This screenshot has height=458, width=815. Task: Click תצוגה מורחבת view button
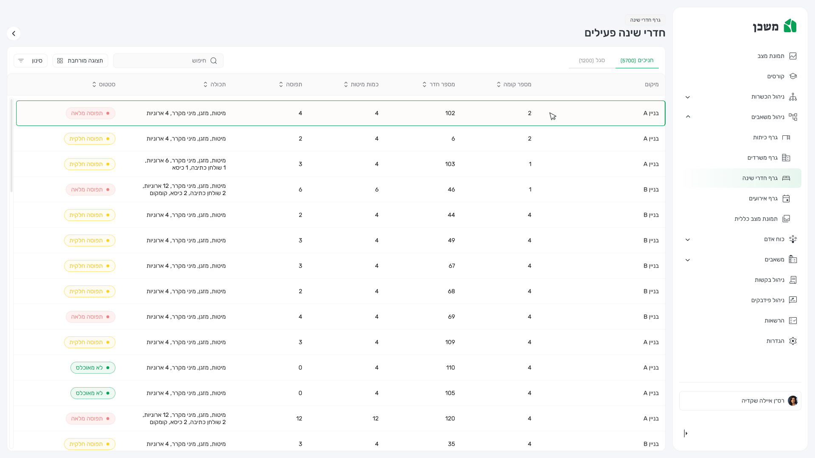click(x=80, y=61)
